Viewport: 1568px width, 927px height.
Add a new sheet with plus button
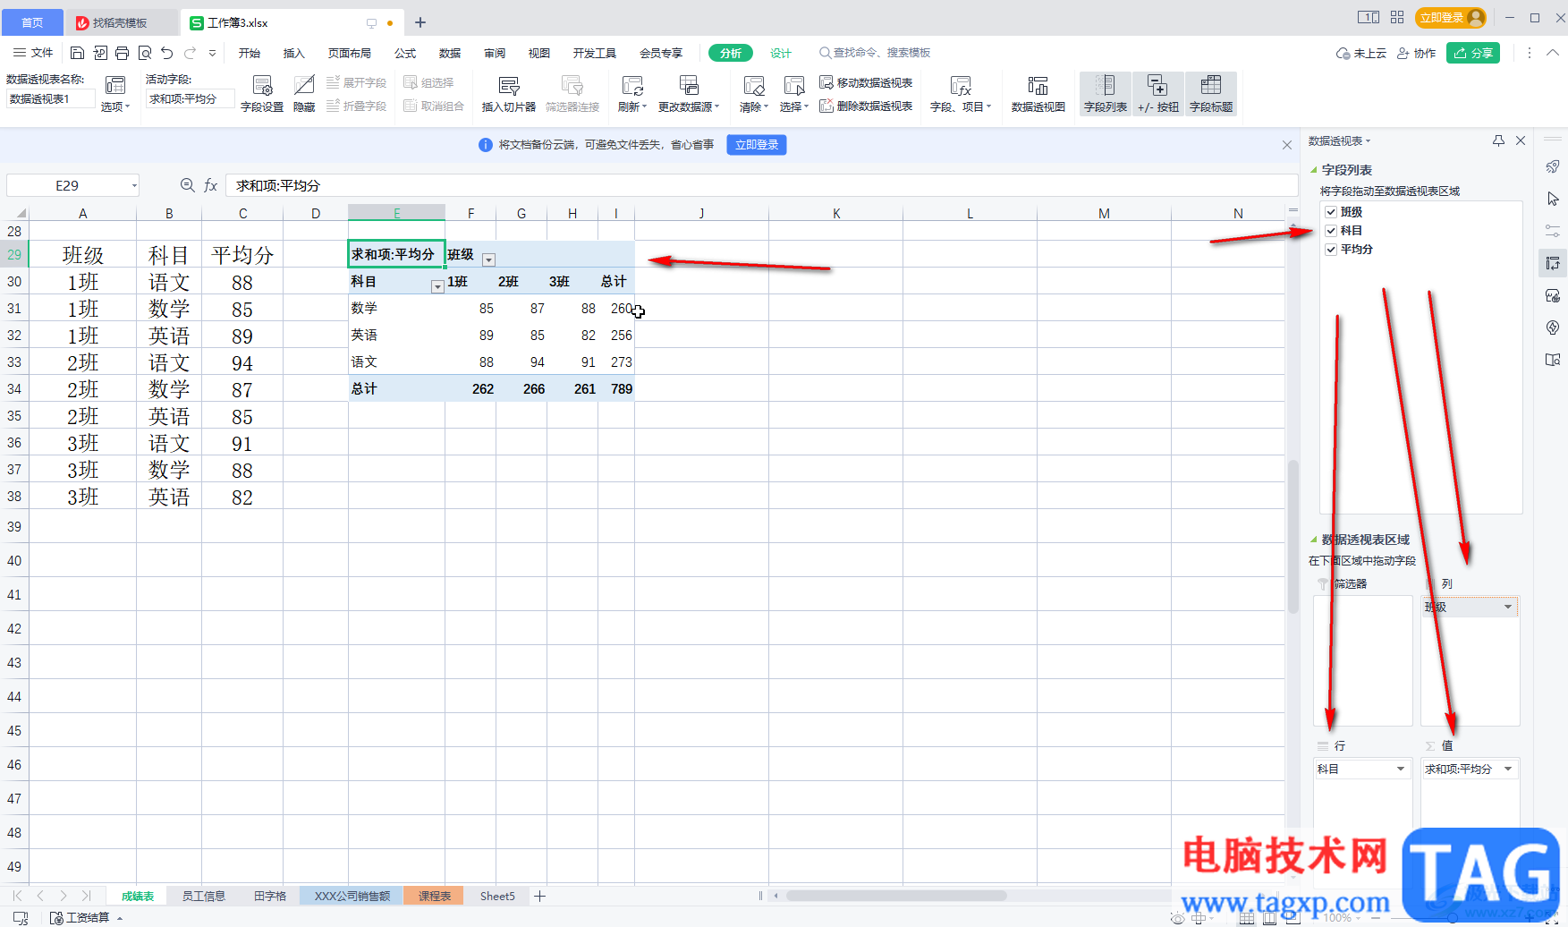pyautogui.click(x=540, y=896)
